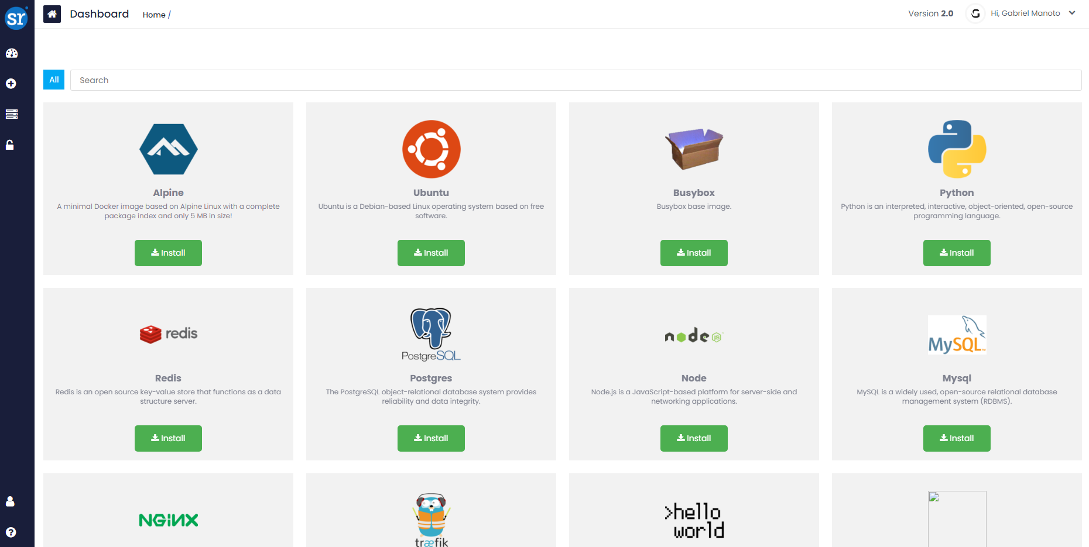Viewport: 1089px width, 547px height.
Task: Install the Ubuntu image
Action: [x=431, y=253]
